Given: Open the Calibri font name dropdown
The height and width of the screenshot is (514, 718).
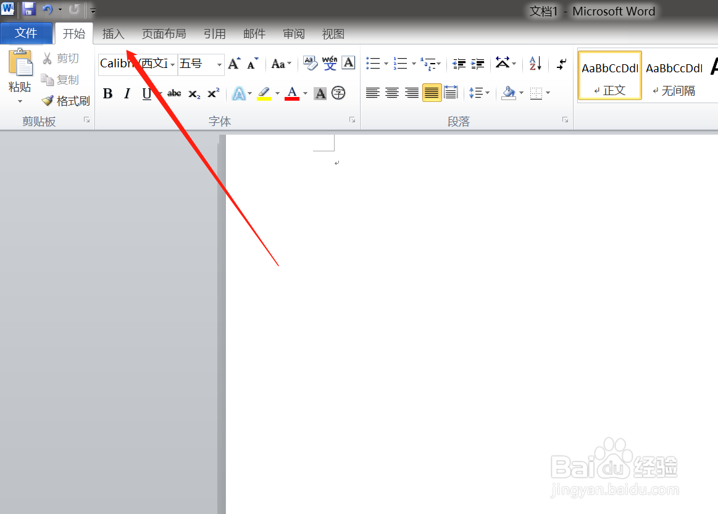Looking at the screenshot, I should point(173,64).
